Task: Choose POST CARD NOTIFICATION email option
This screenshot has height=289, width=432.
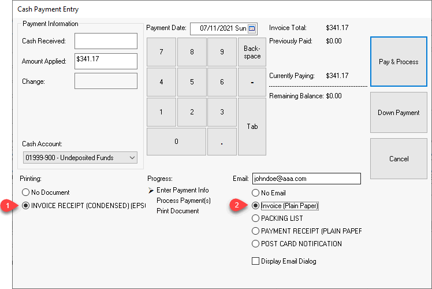Action: 256,244
